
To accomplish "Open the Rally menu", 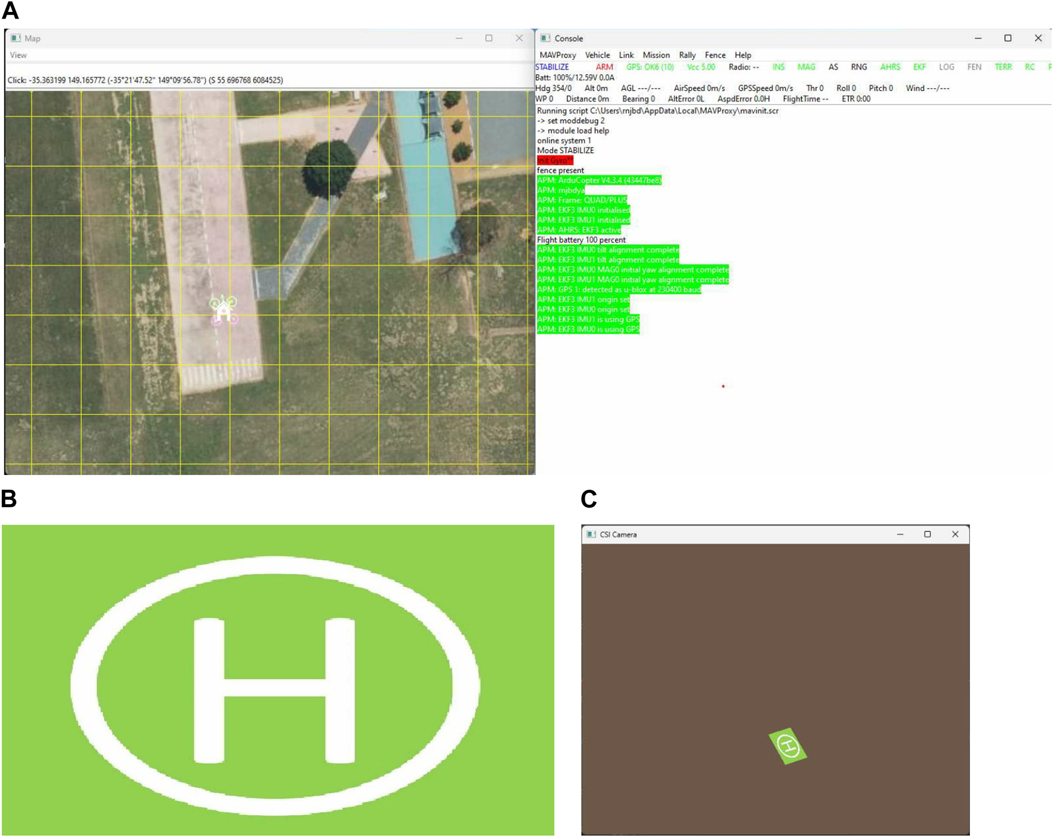I will pyautogui.click(x=687, y=55).
